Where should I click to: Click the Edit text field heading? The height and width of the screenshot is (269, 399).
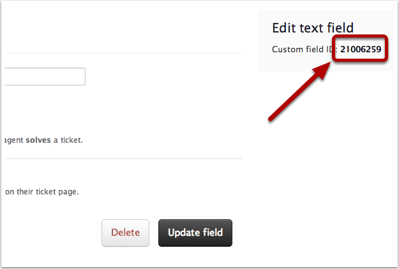point(313,27)
